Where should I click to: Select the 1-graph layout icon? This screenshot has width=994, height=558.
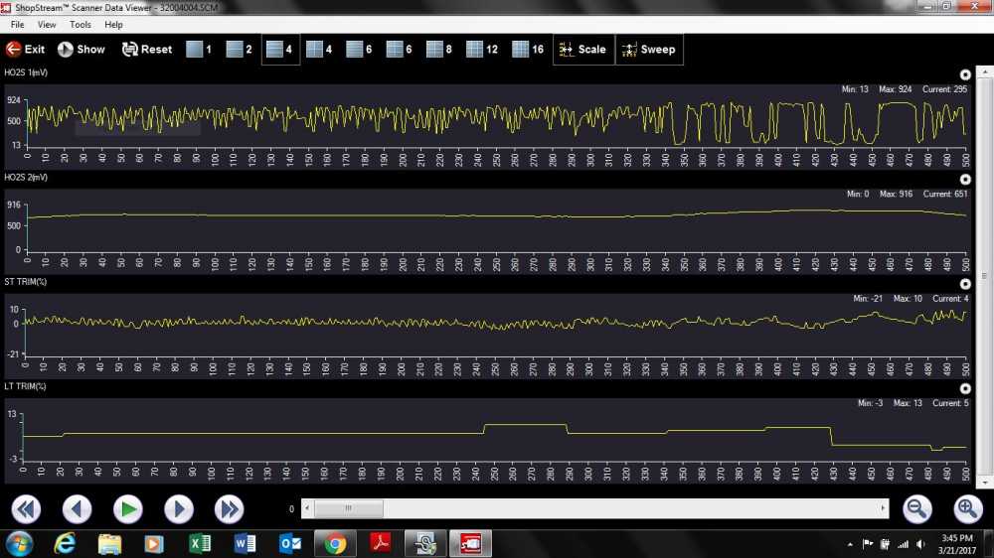199,50
